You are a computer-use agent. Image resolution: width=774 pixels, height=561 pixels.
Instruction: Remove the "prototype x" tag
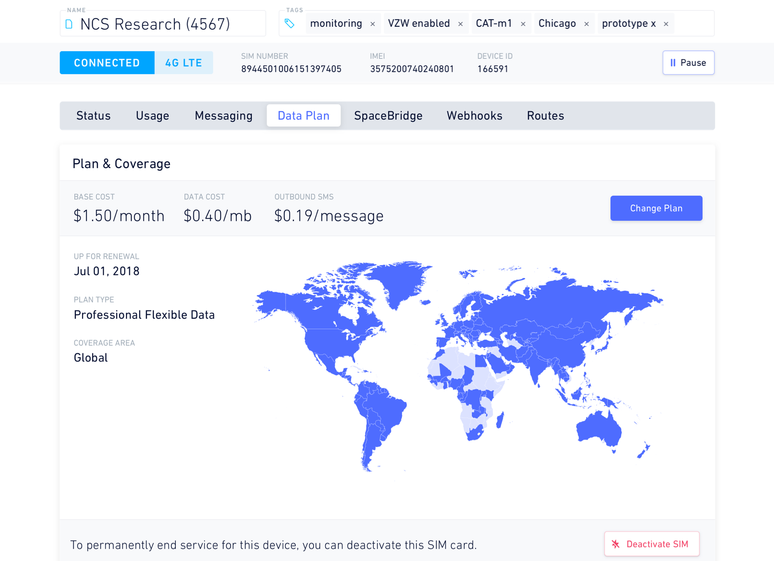pos(666,24)
